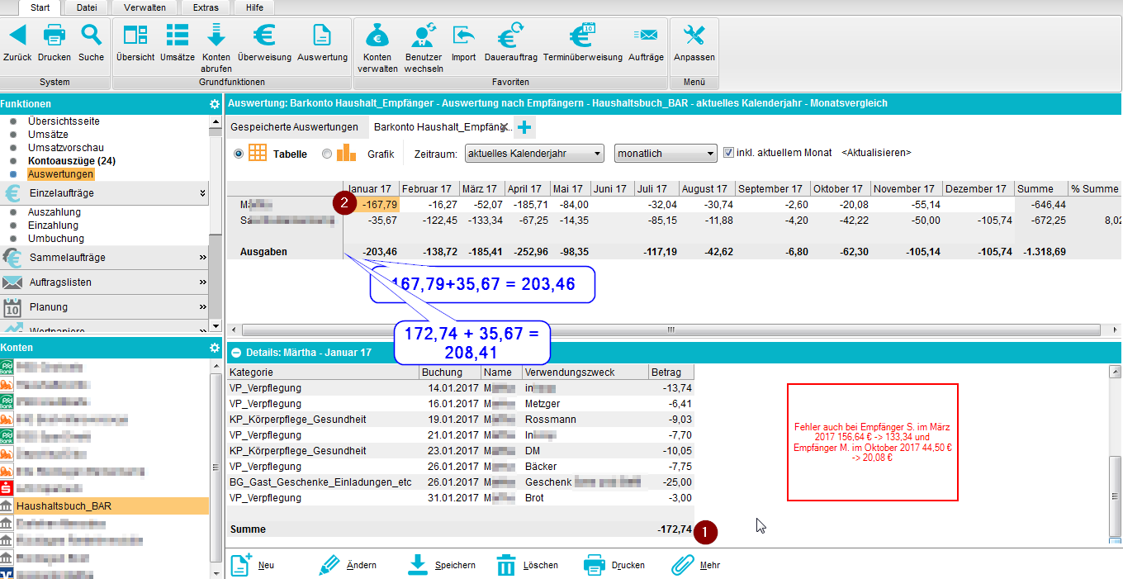1123x579 pixels.
Task: Open the monatlich interval dropdown
Action: point(666,154)
